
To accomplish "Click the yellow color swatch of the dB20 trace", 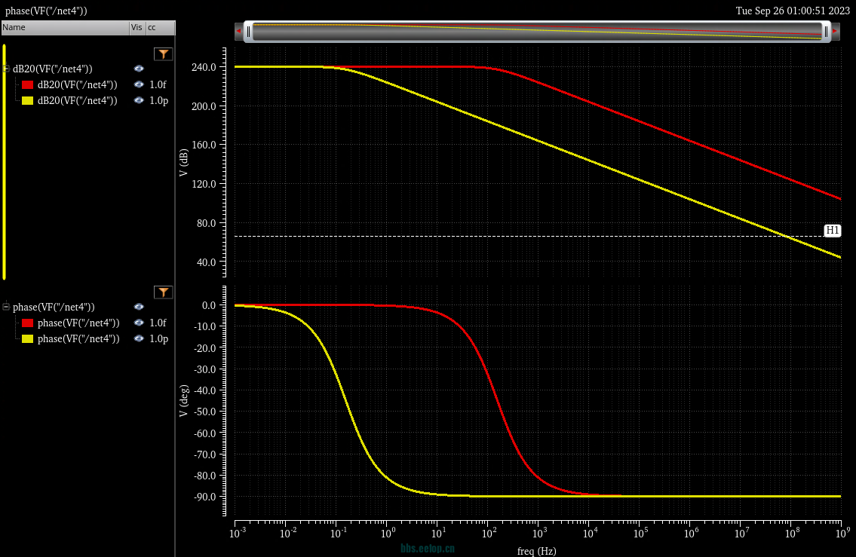I will click(x=27, y=101).
